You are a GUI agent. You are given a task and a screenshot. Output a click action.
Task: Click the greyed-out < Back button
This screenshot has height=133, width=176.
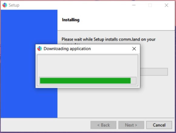coord(103,125)
